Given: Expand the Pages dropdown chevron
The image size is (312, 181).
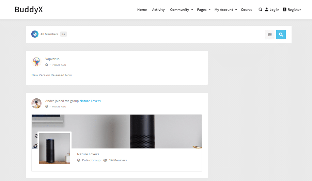Looking at the screenshot, I should [209, 9].
